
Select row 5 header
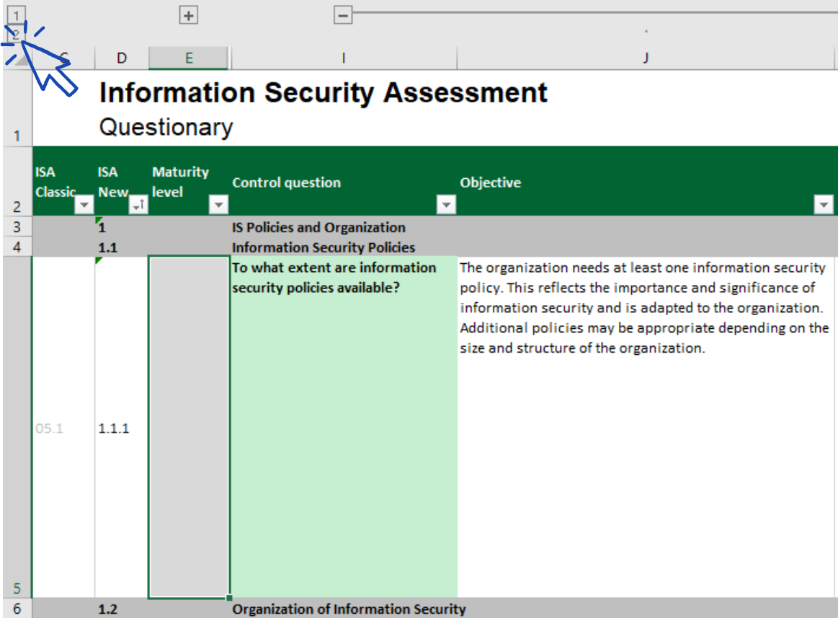pyautogui.click(x=16, y=427)
